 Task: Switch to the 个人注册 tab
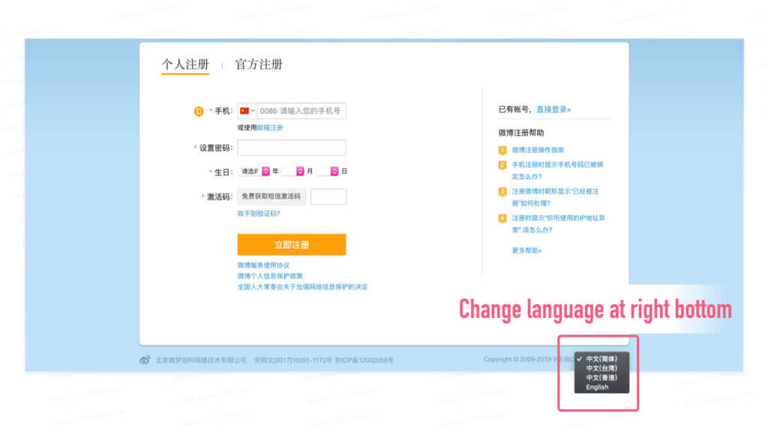coord(185,64)
